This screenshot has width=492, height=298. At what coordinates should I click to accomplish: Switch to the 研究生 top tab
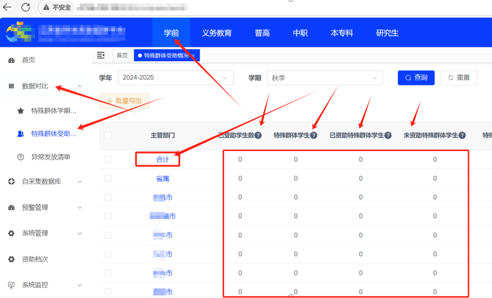tap(387, 33)
